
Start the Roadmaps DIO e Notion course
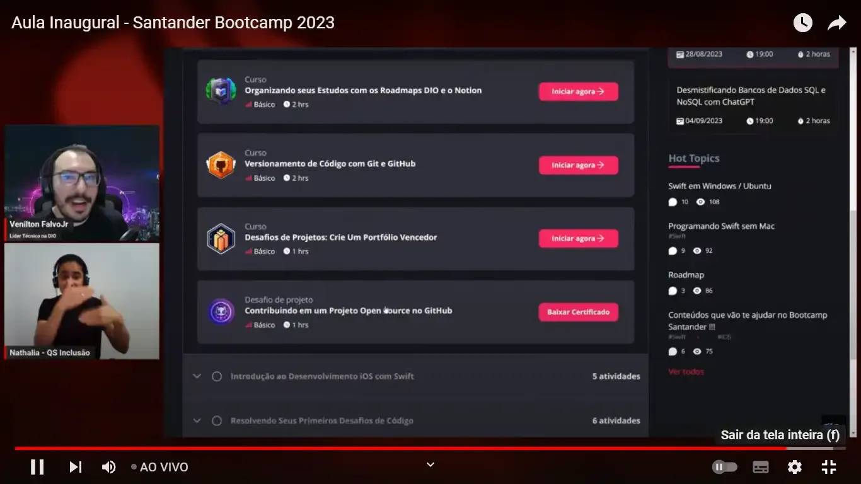coord(578,91)
